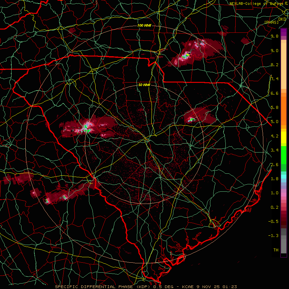Image resolution: width=289 pixels, height=289 pixels.
Task: Select the 4.2 scale label
Action: [275, 136]
